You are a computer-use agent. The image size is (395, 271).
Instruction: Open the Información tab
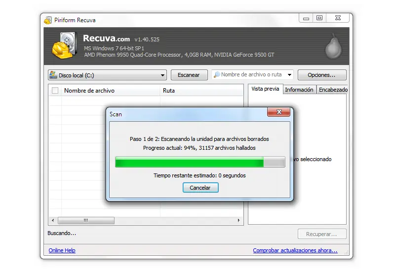point(299,90)
